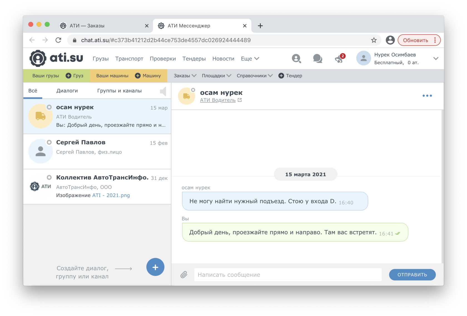This screenshot has width=467, height=316.
Task: Click the chat title 'осам нурек'
Action: coord(221,92)
